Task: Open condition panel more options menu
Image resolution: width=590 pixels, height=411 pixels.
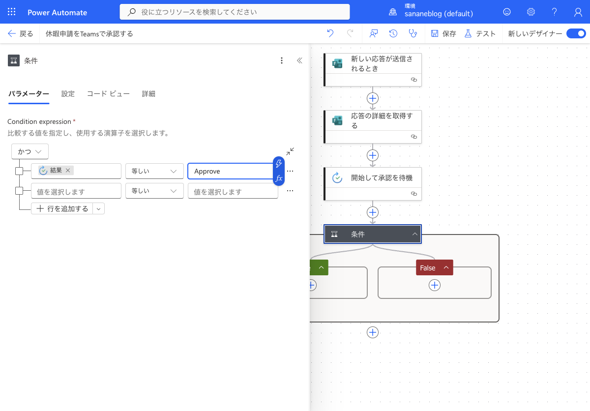Action: [282, 60]
